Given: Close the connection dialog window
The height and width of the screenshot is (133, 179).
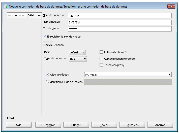Looking at the screenshot, I should tap(171, 6).
